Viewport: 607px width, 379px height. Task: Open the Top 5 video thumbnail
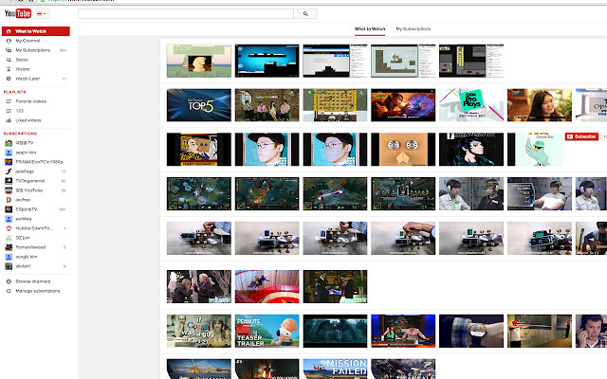coord(199,105)
